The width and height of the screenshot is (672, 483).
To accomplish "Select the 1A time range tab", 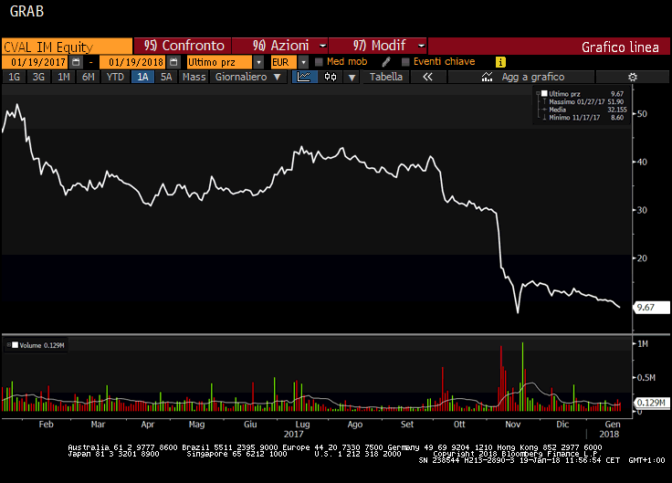I will pos(142,77).
